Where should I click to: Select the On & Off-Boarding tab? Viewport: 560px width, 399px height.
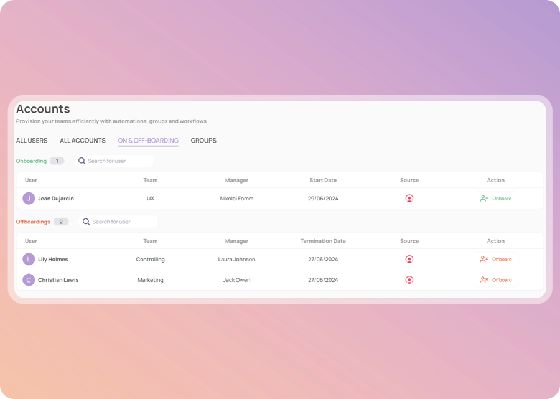coord(148,141)
